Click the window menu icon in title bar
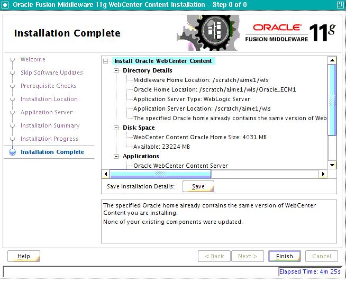346x281 pixels. point(5,5)
